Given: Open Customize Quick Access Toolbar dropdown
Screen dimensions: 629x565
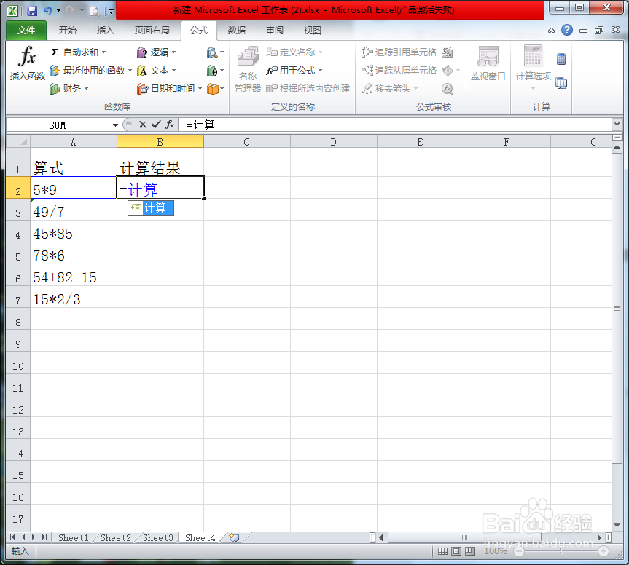Looking at the screenshot, I should tap(111, 12).
